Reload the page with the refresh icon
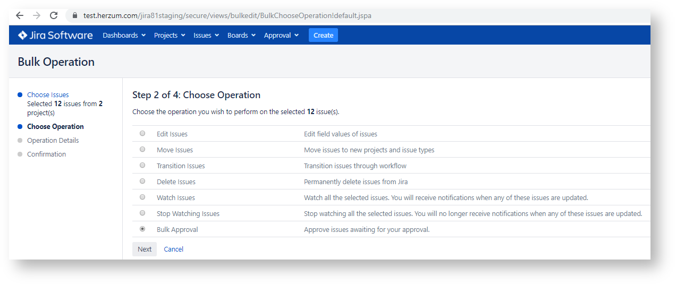 54,15
